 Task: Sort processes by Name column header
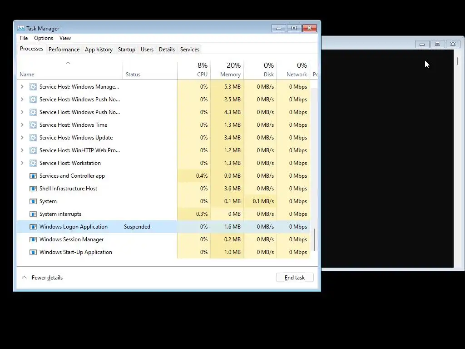tap(69, 70)
